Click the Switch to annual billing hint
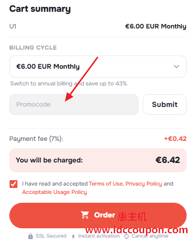 tap(68, 83)
